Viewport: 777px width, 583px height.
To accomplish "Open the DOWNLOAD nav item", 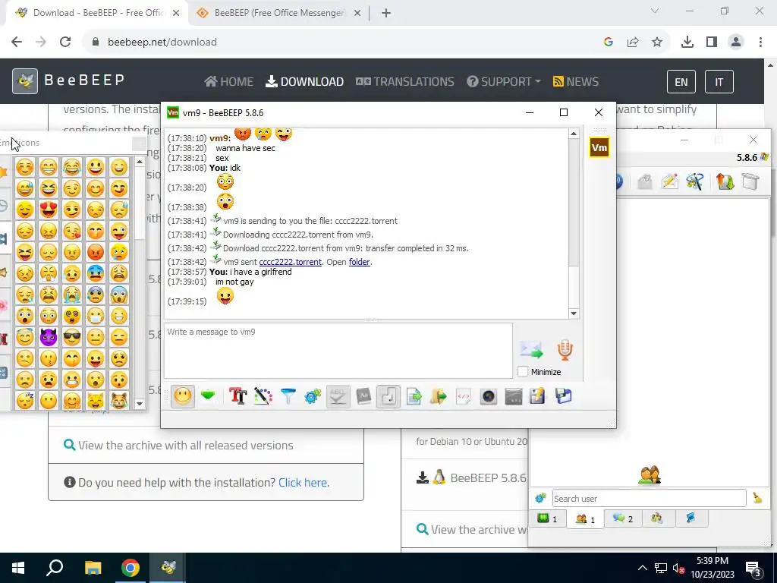I will 304,81.
